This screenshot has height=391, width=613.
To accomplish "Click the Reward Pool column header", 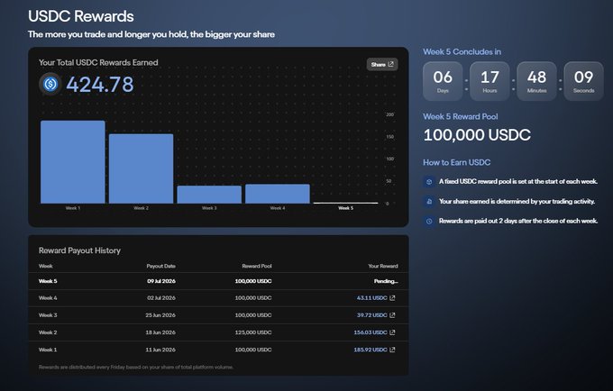I will point(257,266).
